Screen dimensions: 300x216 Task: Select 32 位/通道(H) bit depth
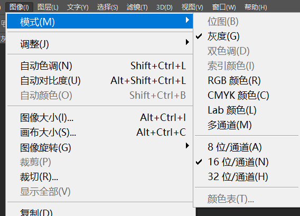point(238,176)
